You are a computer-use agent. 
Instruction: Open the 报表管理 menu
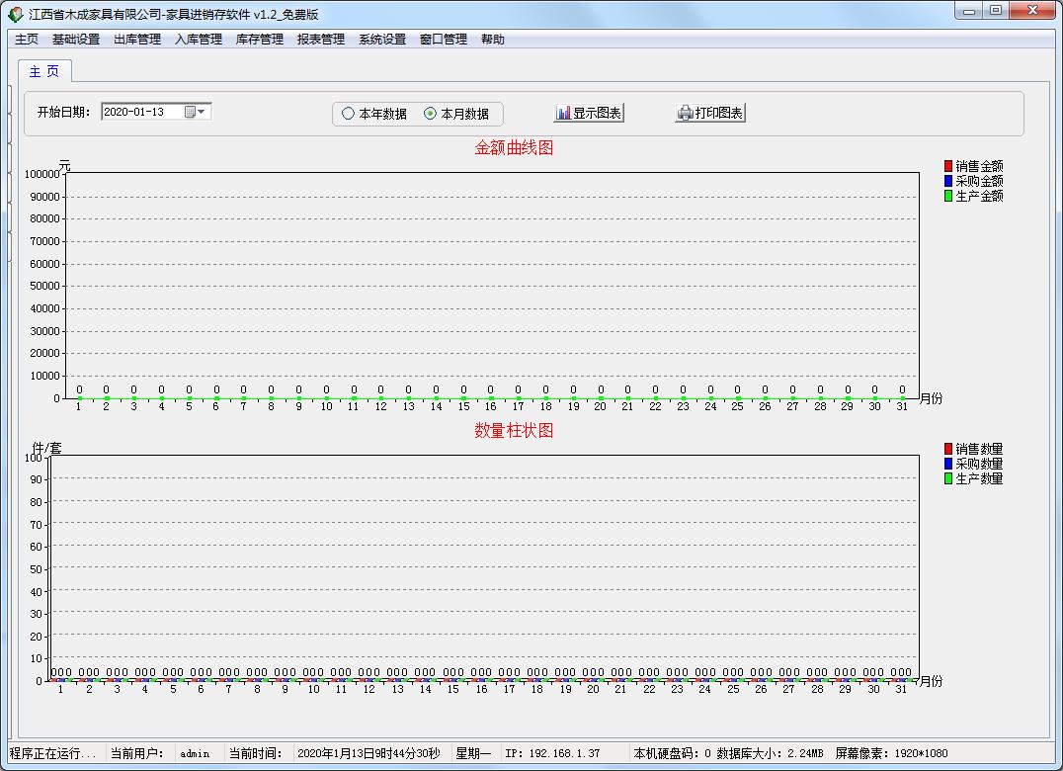[321, 40]
